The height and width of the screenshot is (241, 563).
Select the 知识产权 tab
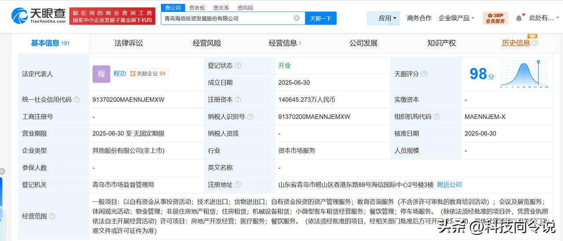coord(442,43)
